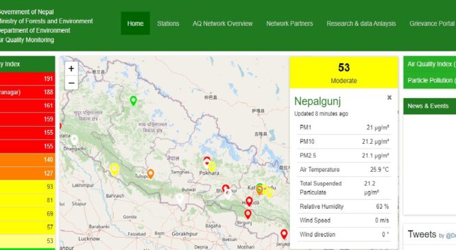Zoom out on the map
The width and height of the screenshot is (456, 250).
[71, 83]
